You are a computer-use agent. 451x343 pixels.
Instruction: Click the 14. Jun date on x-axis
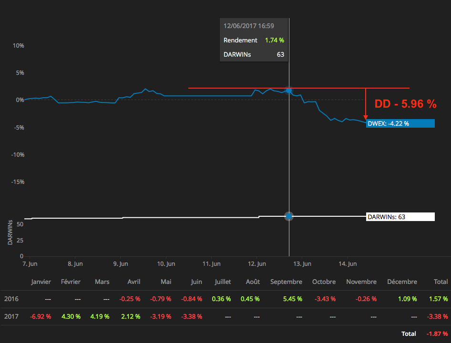click(348, 263)
